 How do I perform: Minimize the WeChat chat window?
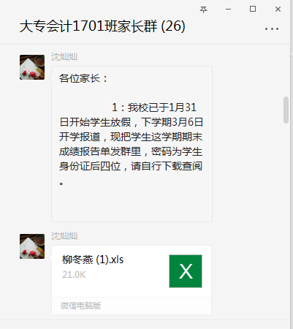pos(228,10)
